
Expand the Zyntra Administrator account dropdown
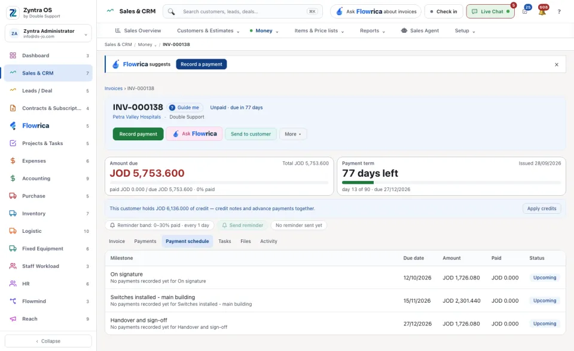click(x=48, y=33)
